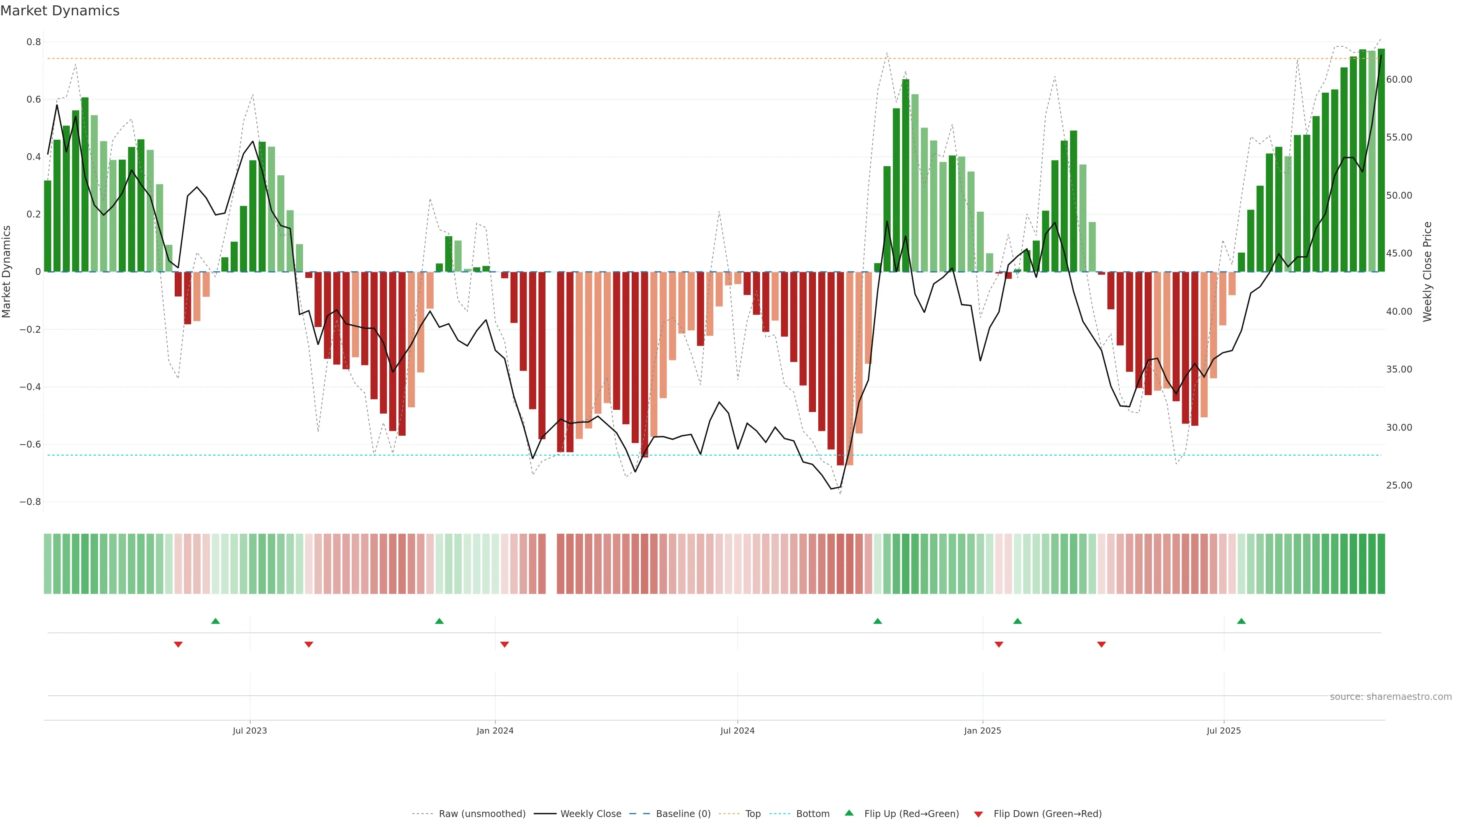Click the green flip-up marker just before Jan 2024
The height and width of the screenshot is (827, 1471).
pos(439,621)
